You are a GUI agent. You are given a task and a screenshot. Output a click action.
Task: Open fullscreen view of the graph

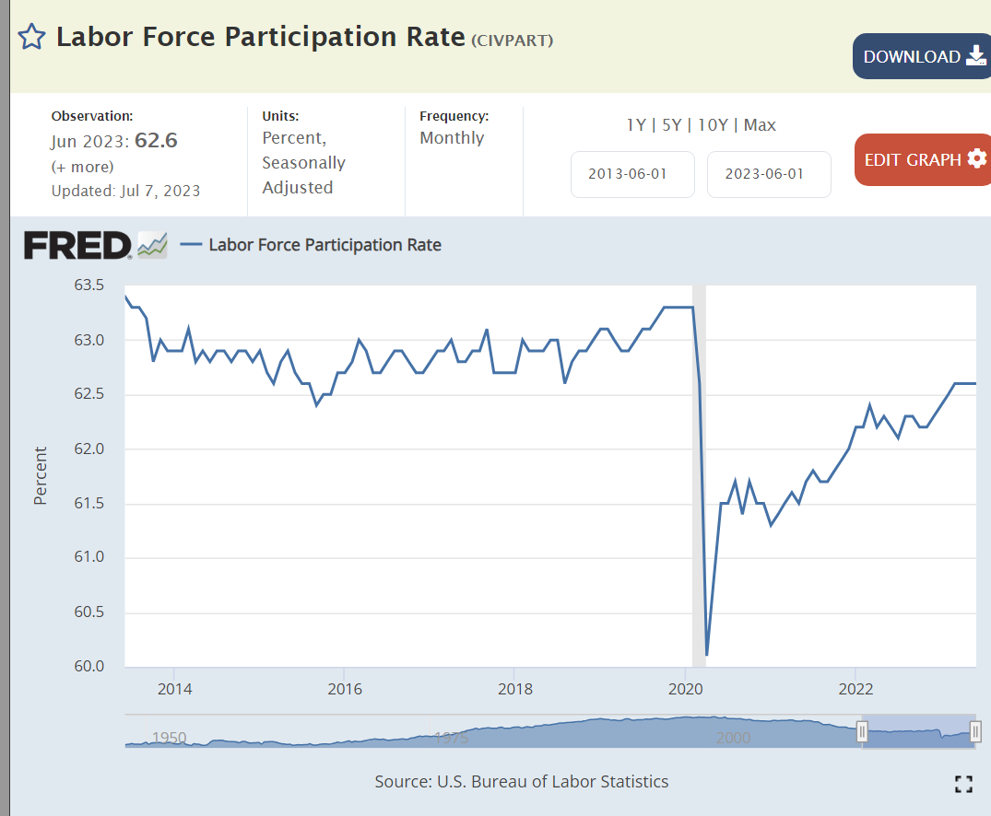click(x=963, y=784)
